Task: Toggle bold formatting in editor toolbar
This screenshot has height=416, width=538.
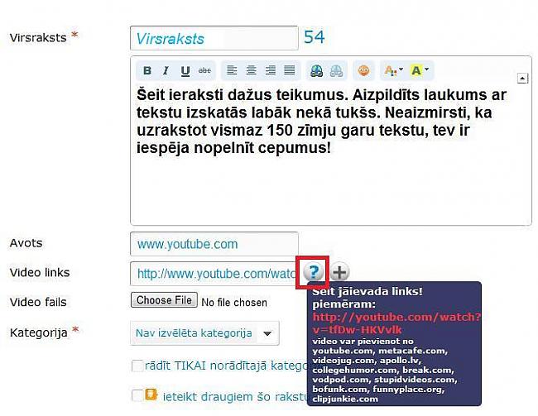Action: pos(147,70)
